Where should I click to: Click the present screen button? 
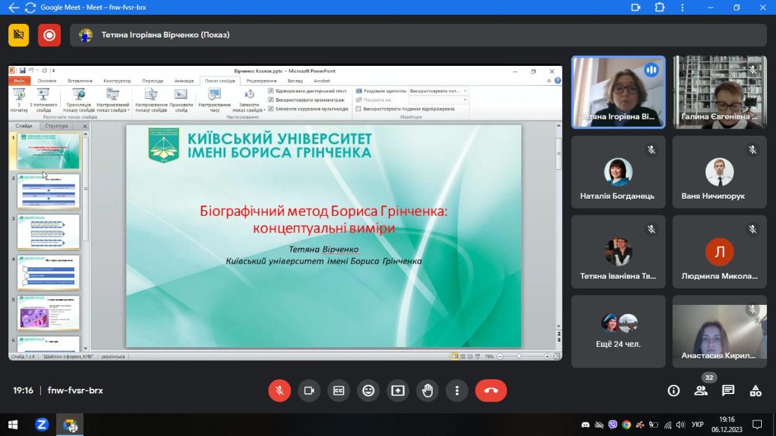point(398,390)
